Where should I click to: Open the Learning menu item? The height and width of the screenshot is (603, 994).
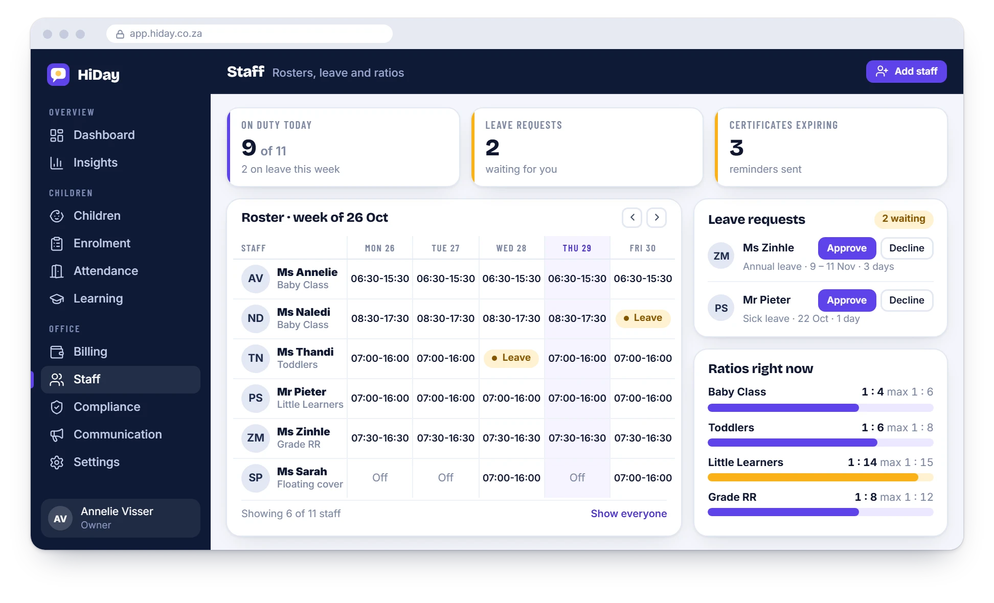pos(121,299)
